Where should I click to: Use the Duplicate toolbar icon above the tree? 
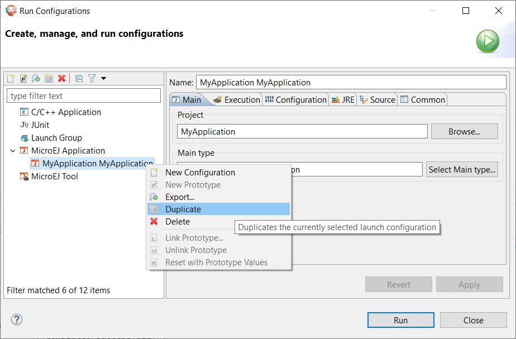[x=49, y=78]
